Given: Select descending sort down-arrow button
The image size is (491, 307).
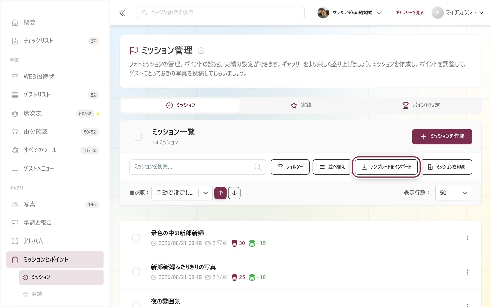Looking at the screenshot, I should pos(234,193).
